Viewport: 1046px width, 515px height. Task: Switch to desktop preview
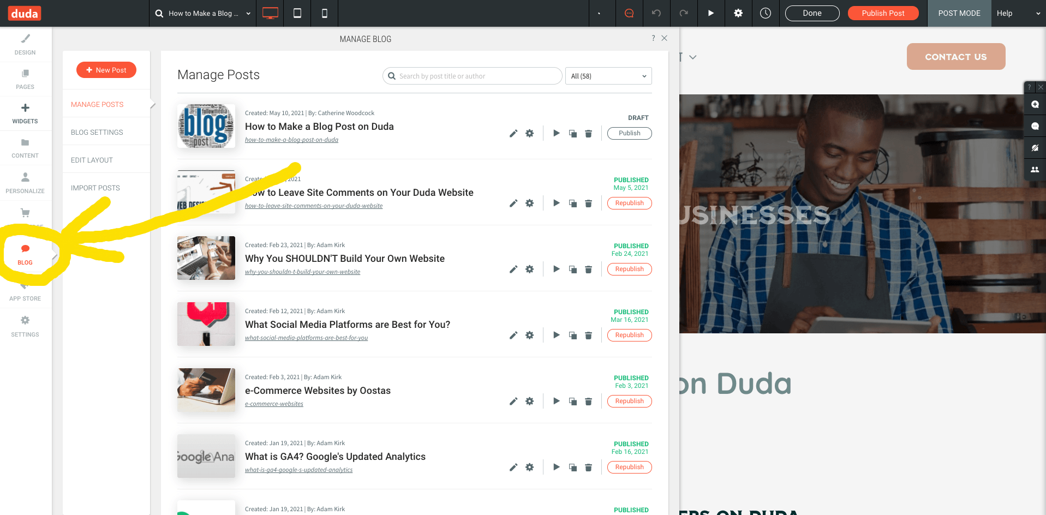(x=270, y=13)
